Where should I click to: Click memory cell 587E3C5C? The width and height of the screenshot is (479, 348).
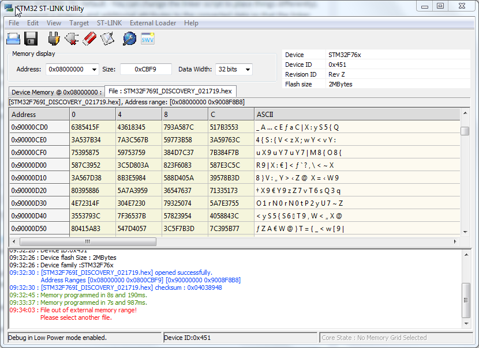pyautogui.click(x=231, y=165)
